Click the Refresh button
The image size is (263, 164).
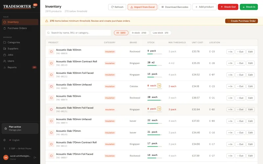(x=117, y=7)
